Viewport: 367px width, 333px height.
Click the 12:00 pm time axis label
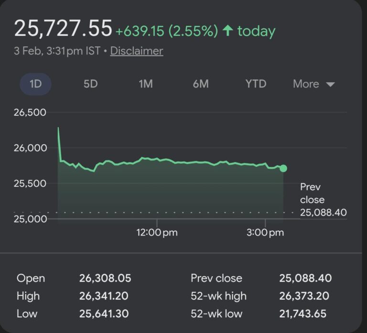(x=157, y=233)
